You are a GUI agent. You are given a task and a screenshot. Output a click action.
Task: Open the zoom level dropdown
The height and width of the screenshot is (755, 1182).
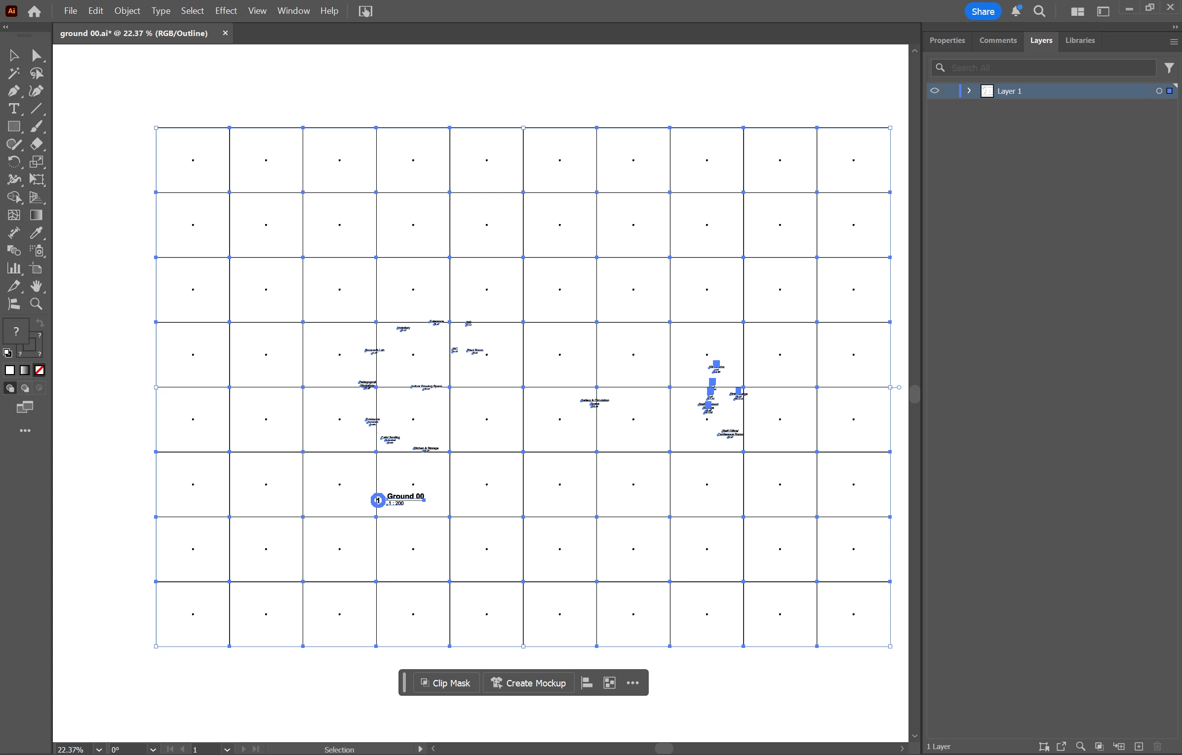click(x=99, y=750)
